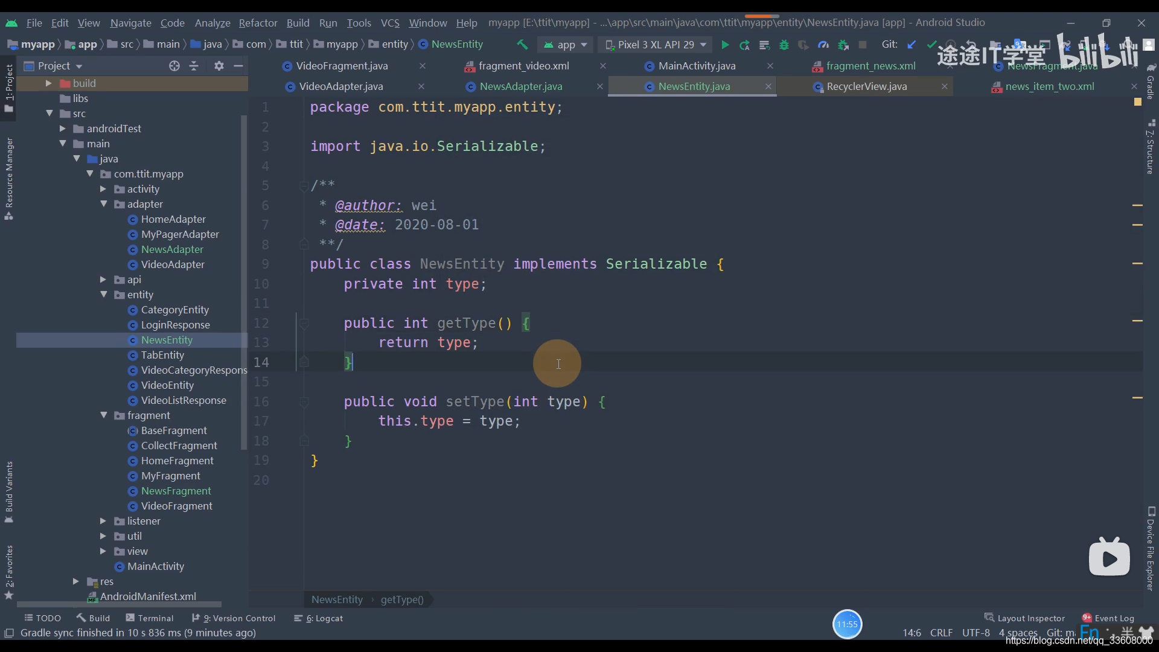
Task: Open the VCS menu
Action: 390,23
